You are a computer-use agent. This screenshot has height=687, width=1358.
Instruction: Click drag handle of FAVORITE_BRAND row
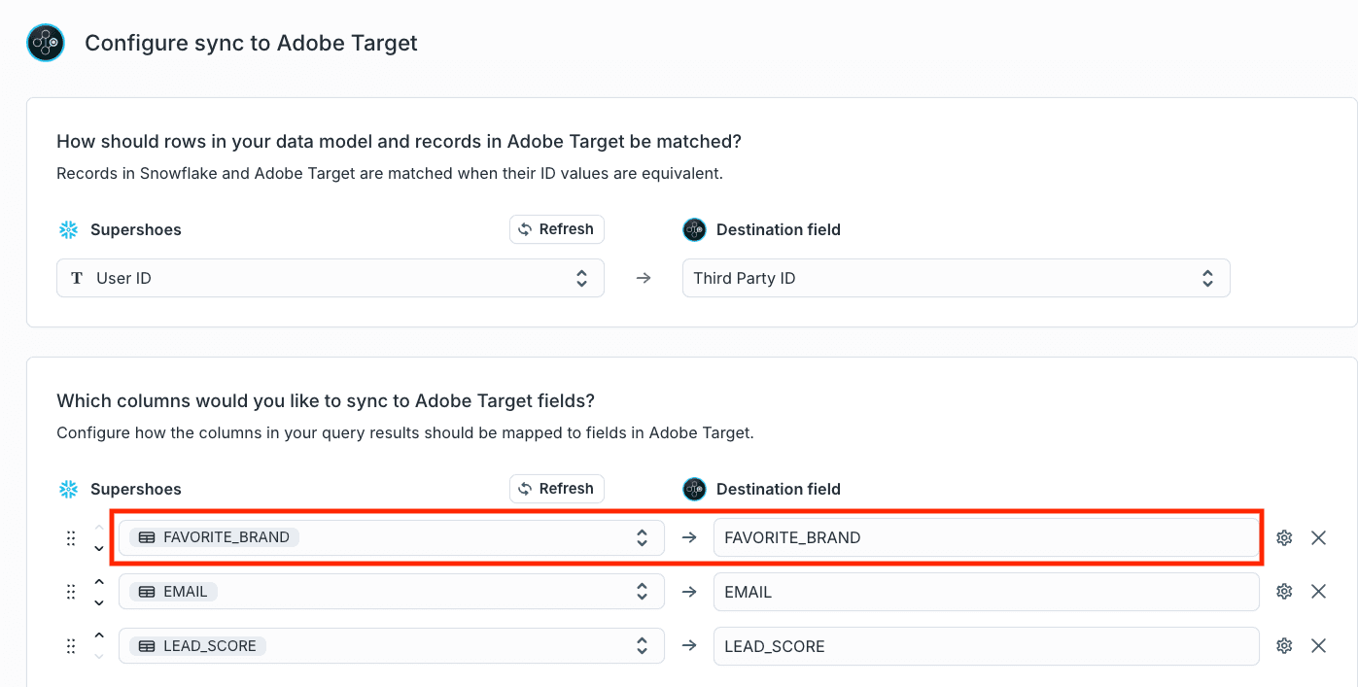[71, 537]
